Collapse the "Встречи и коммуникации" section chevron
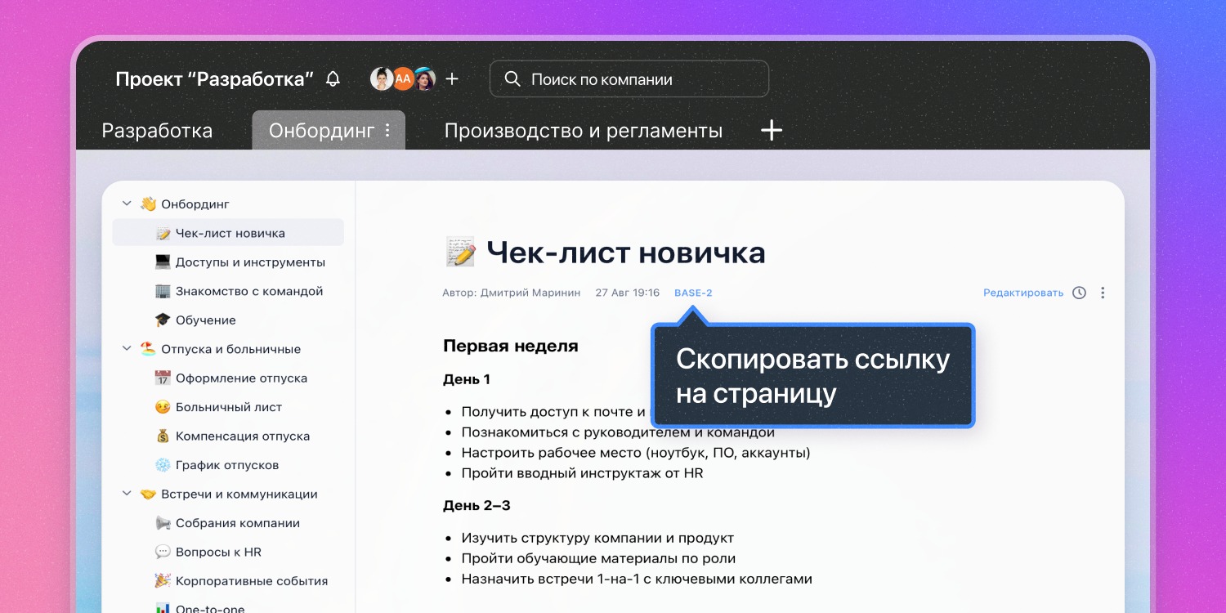Viewport: 1226px width, 613px height. (127, 494)
